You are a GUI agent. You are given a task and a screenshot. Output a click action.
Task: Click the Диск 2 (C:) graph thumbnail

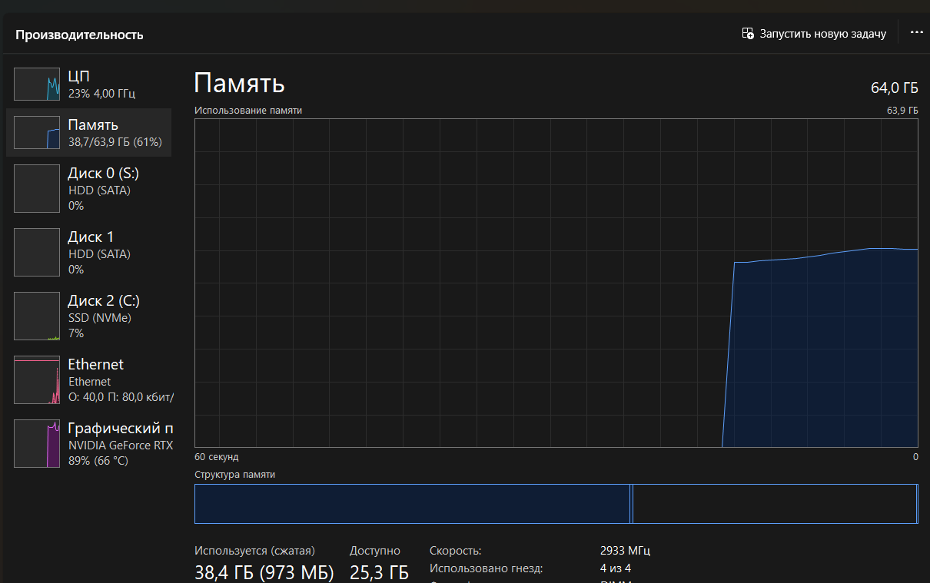click(37, 316)
